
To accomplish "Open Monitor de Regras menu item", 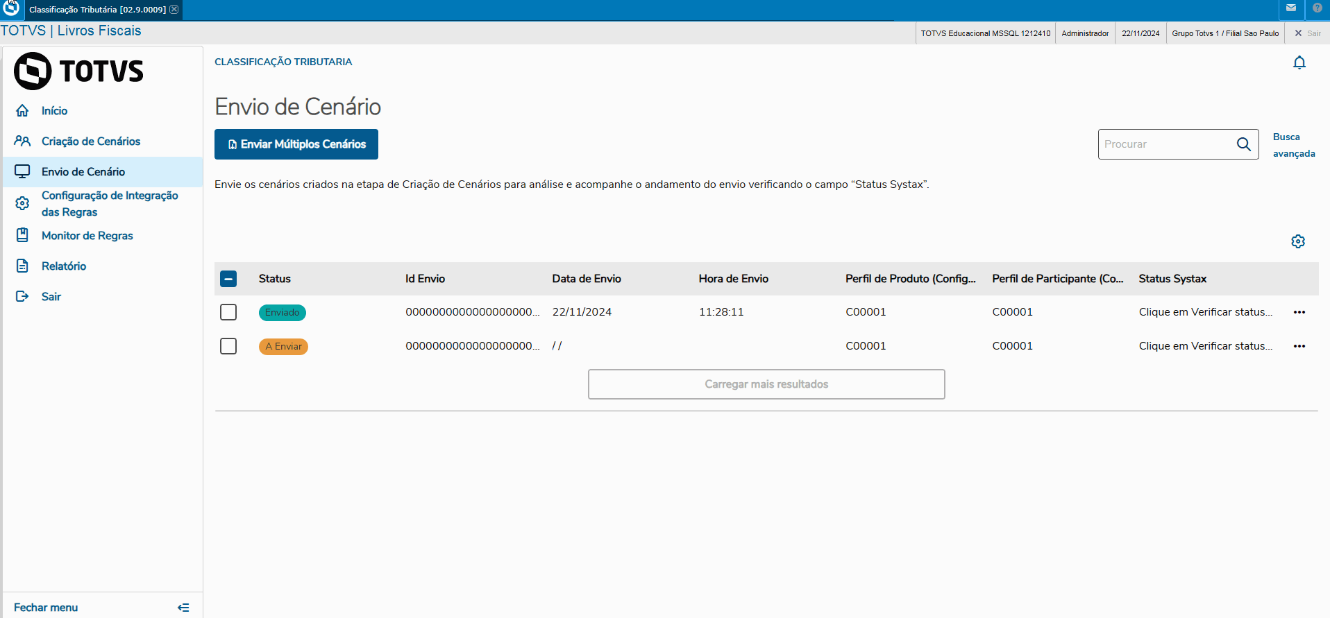I will click(x=87, y=236).
